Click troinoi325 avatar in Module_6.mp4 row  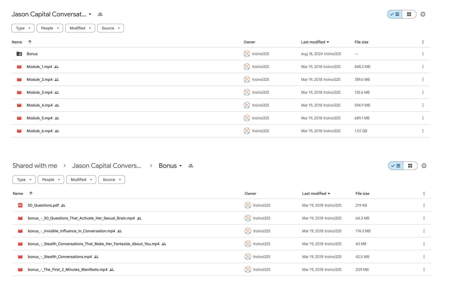(x=247, y=131)
